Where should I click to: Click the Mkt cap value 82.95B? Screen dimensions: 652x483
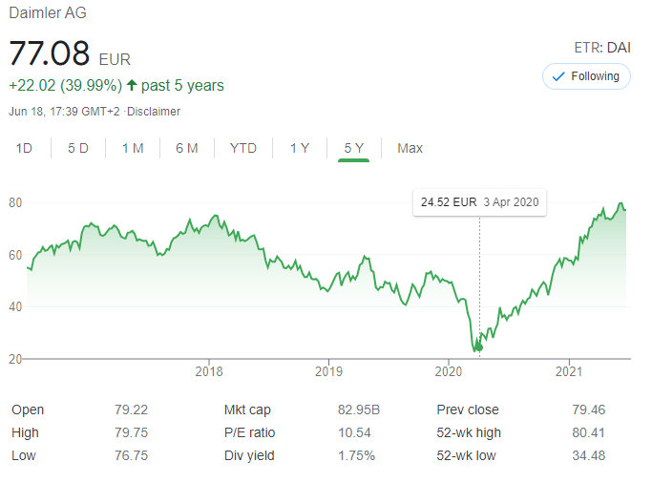pyautogui.click(x=359, y=409)
